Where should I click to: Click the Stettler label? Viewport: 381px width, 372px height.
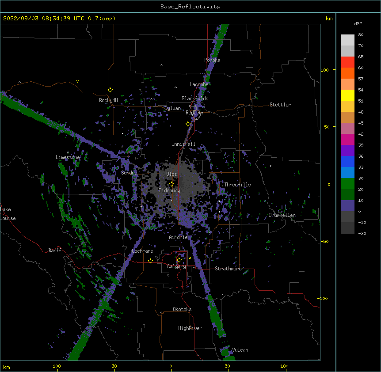(280, 105)
